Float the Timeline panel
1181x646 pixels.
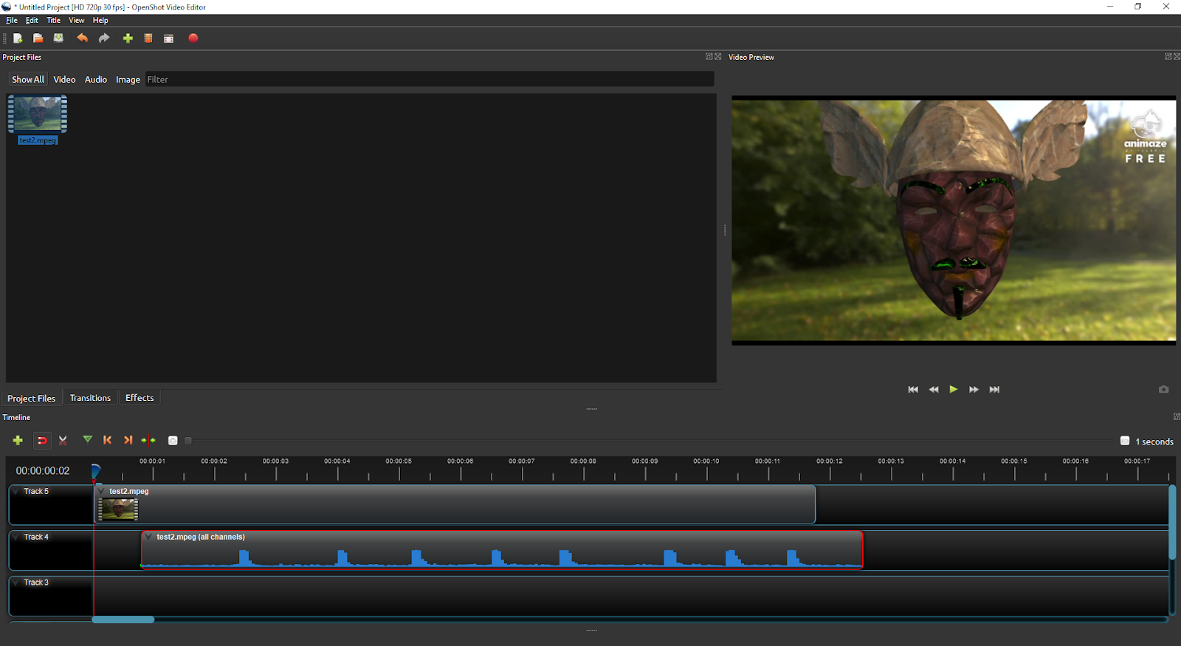tap(1177, 417)
